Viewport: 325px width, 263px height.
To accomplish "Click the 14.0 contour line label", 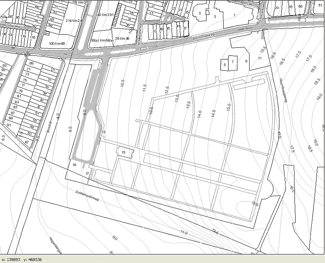I will coord(199,115).
